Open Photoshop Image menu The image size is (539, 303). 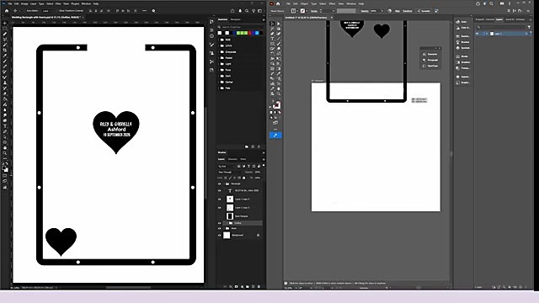24,3
